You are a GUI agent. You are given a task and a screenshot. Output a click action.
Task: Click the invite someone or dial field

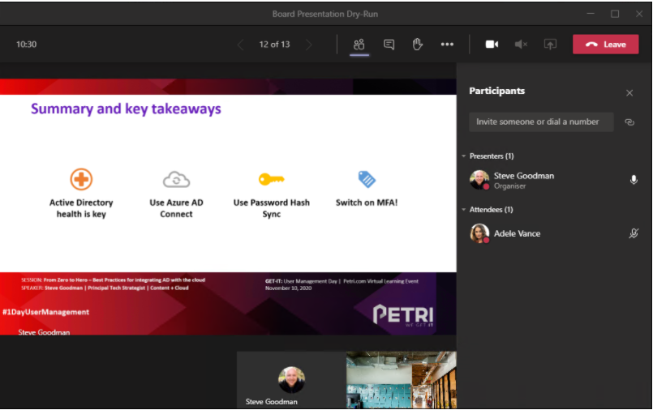[541, 122]
